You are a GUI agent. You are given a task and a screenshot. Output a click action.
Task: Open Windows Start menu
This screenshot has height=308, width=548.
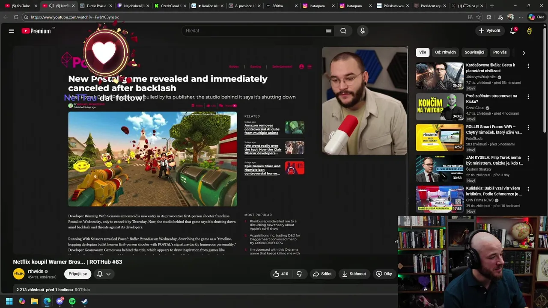(x=9, y=301)
